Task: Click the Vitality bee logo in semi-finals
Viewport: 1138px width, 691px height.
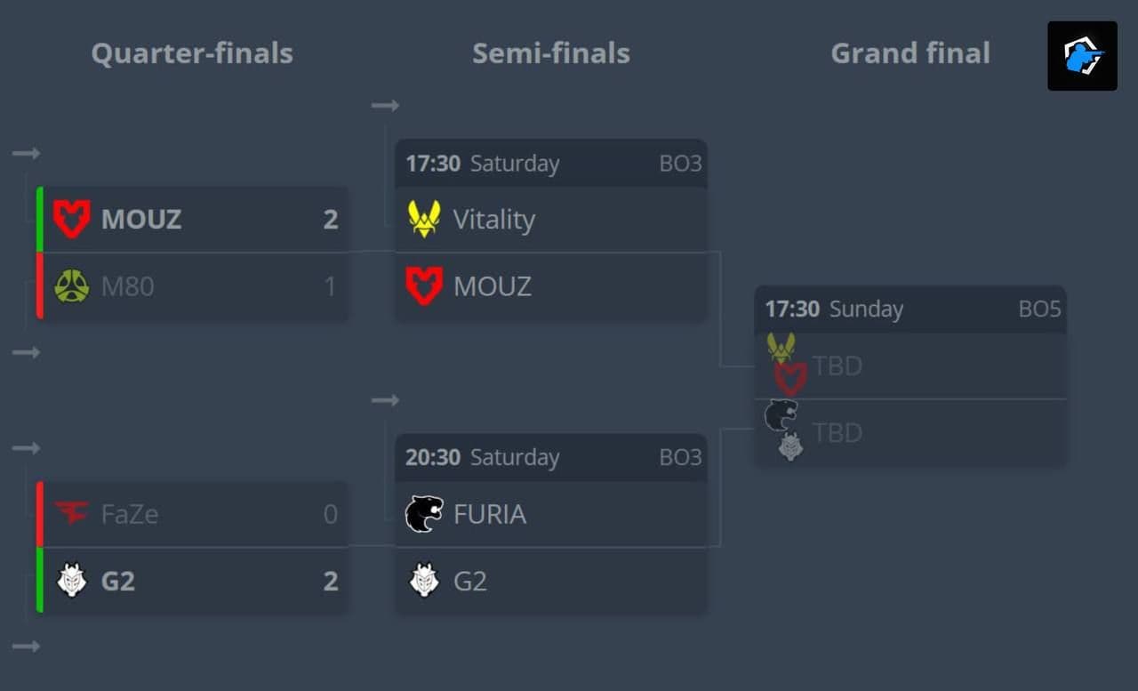Action: [424, 219]
